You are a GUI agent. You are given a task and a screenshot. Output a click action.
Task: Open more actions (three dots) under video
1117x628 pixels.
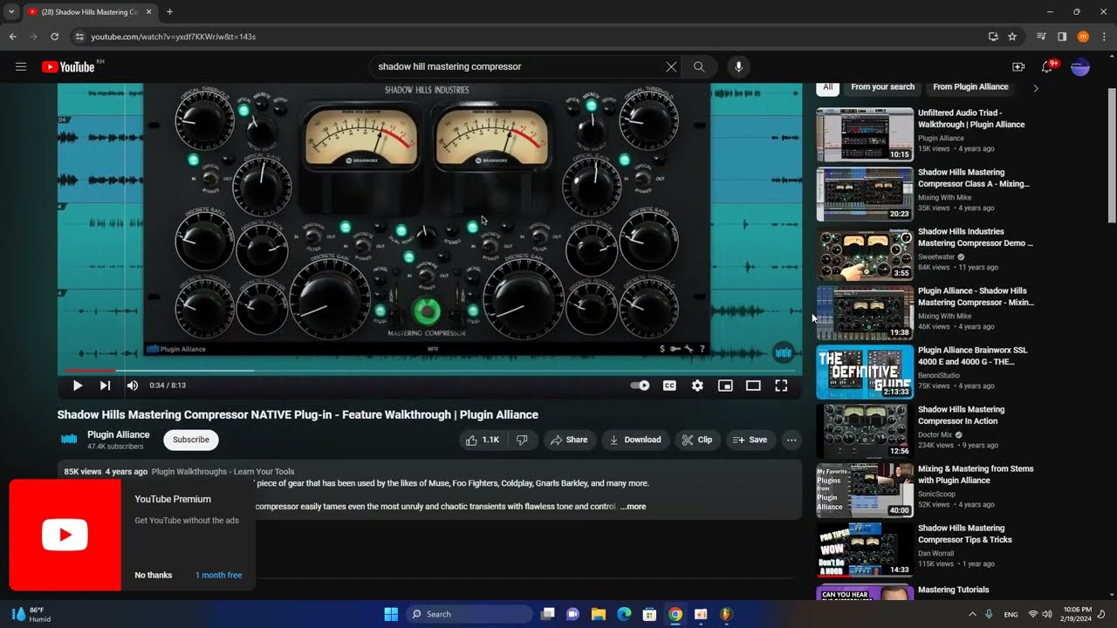791,440
